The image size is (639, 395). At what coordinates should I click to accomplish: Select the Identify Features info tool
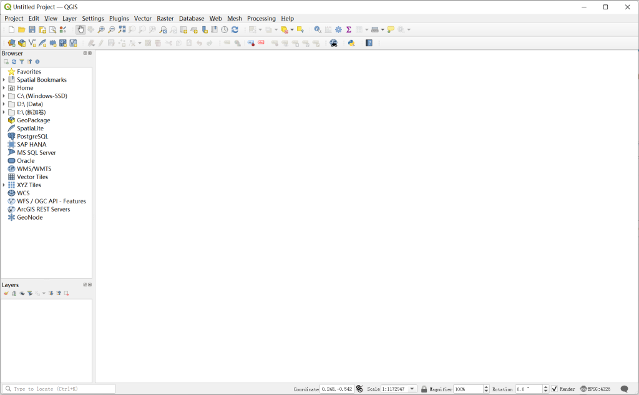click(318, 30)
